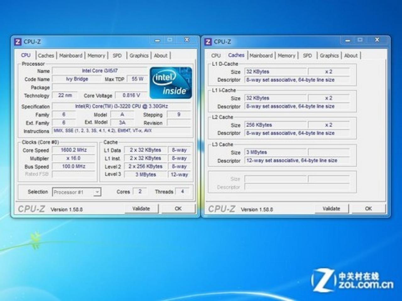Click the L1 D-Cache 'x 2' count field
The image size is (402, 301).
[329, 71]
